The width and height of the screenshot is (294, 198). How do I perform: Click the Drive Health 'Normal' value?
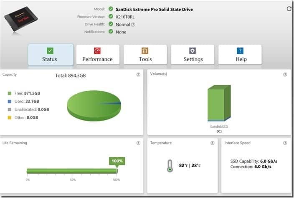click(x=123, y=24)
